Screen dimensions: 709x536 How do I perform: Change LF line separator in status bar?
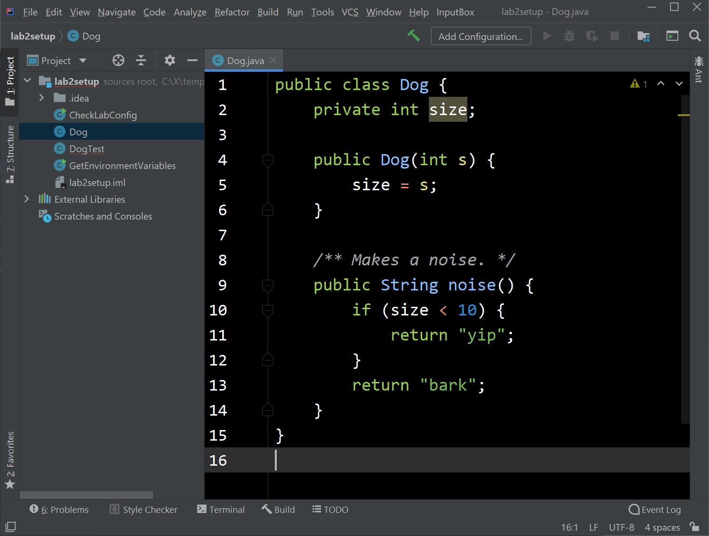coord(593,527)
